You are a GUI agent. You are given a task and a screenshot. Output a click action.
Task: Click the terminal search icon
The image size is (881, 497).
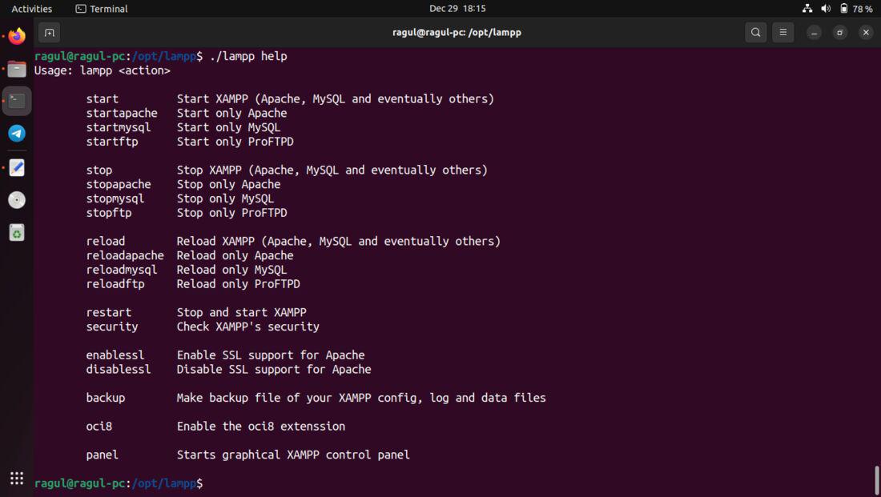pyautogui.click(x=756, y=33)
